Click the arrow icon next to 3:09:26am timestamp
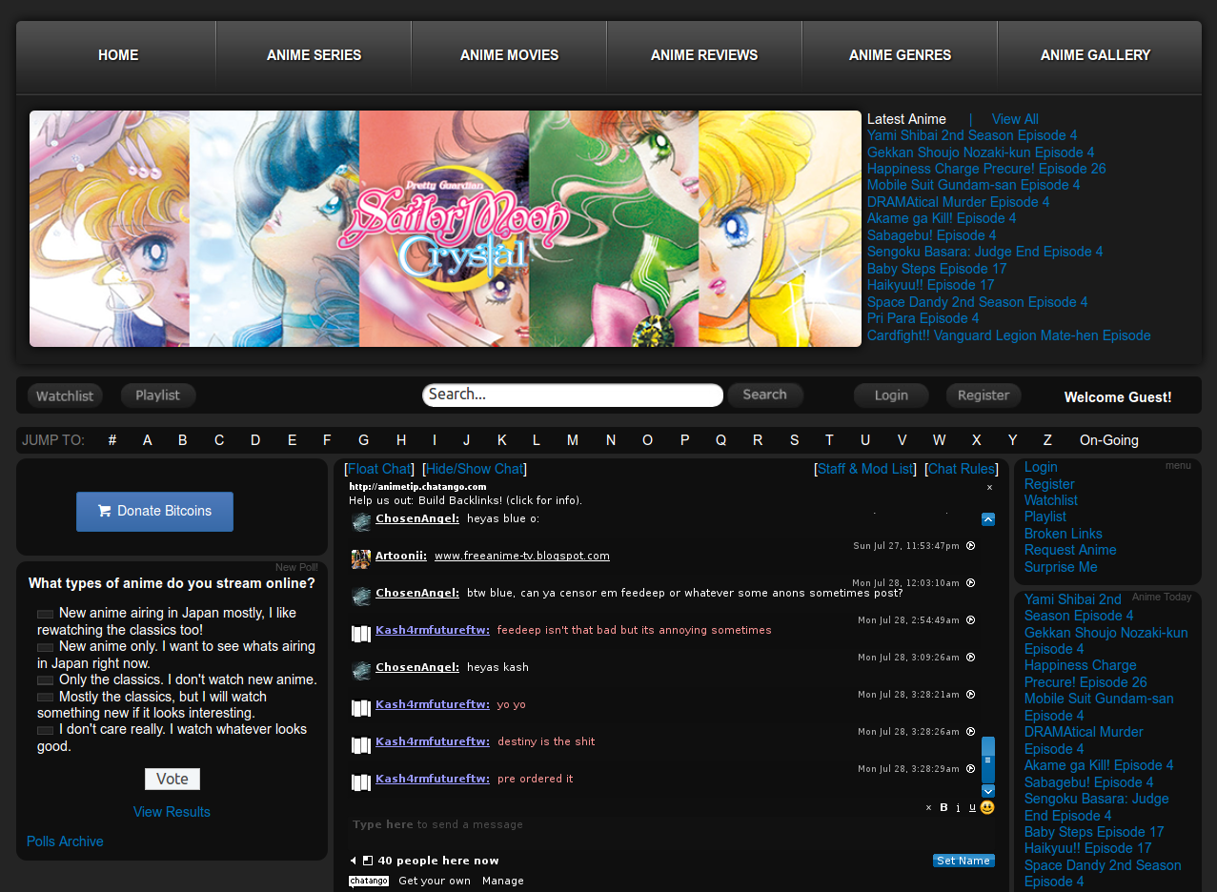The width and height of the screenshot is (1217, 892). (971, 658)
